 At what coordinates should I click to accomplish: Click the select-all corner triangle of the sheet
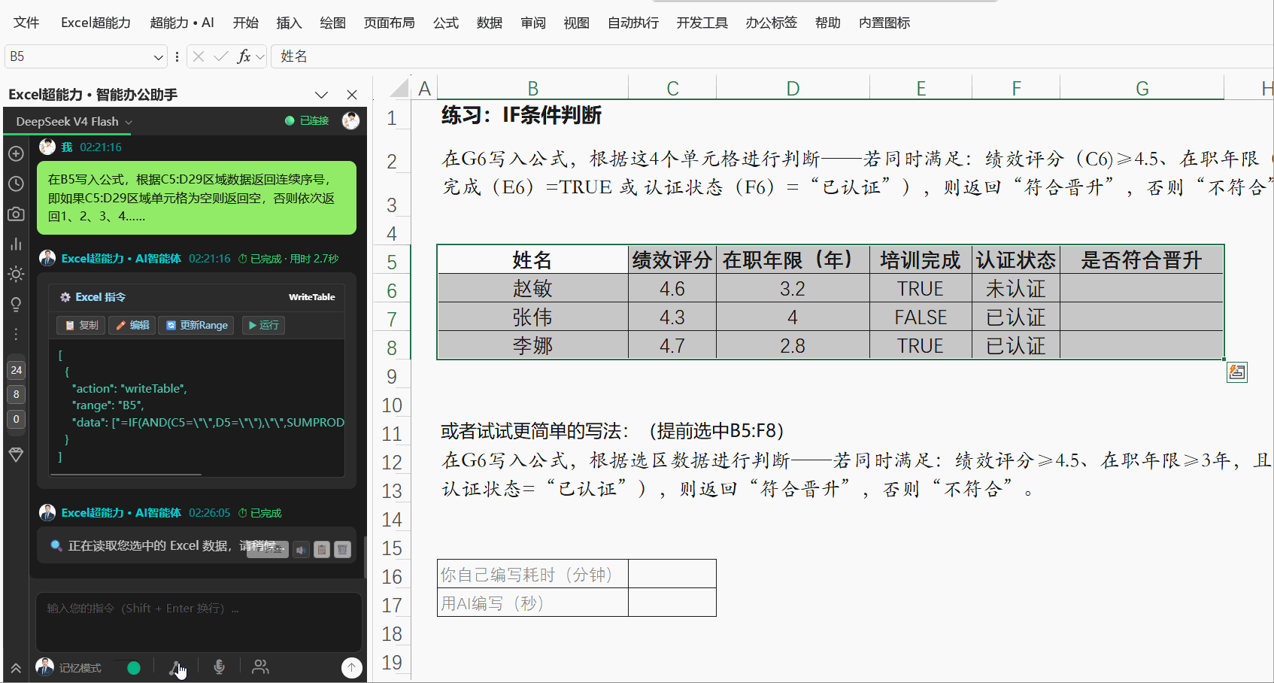(x=399, y=88)
